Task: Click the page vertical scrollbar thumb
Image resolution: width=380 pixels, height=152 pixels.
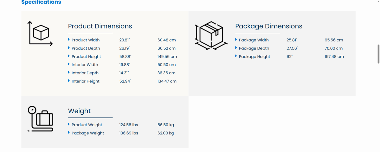Action: click(378, 54)
